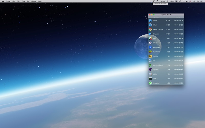Open Spotlight search magnifier in menu bar

[198, 1]
